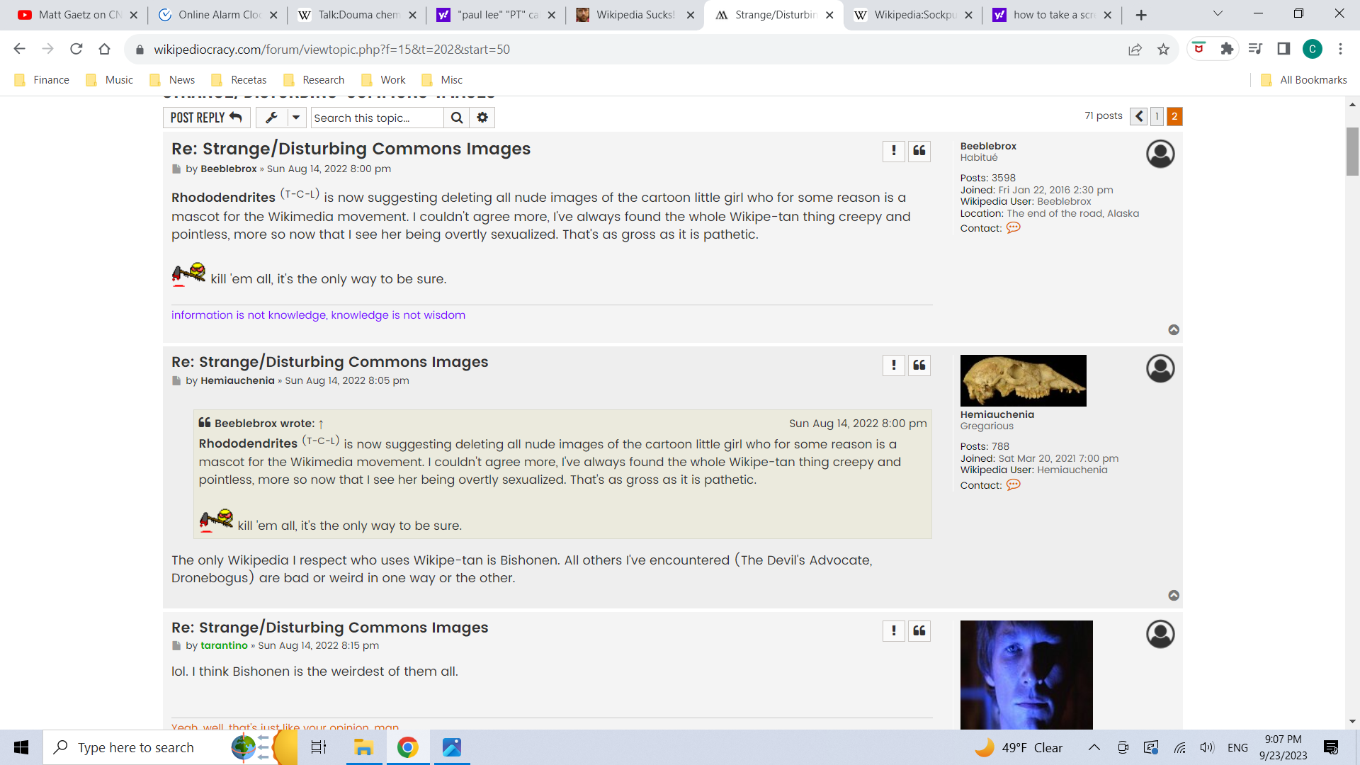Open advanced search gear icon
The image size is (1360, 765).
tap(482, 118)
